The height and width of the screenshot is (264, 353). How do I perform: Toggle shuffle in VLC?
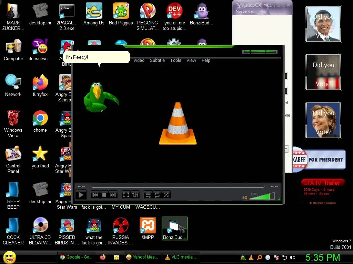click(166, 195)
